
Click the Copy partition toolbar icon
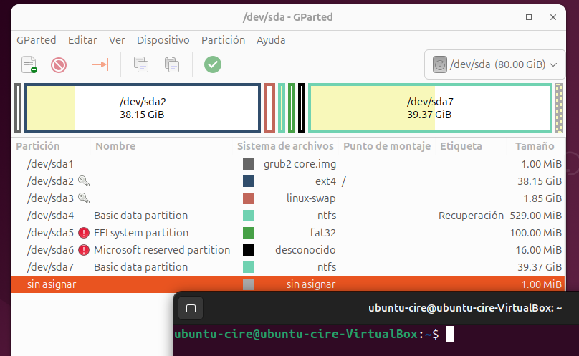click(142, 65)
